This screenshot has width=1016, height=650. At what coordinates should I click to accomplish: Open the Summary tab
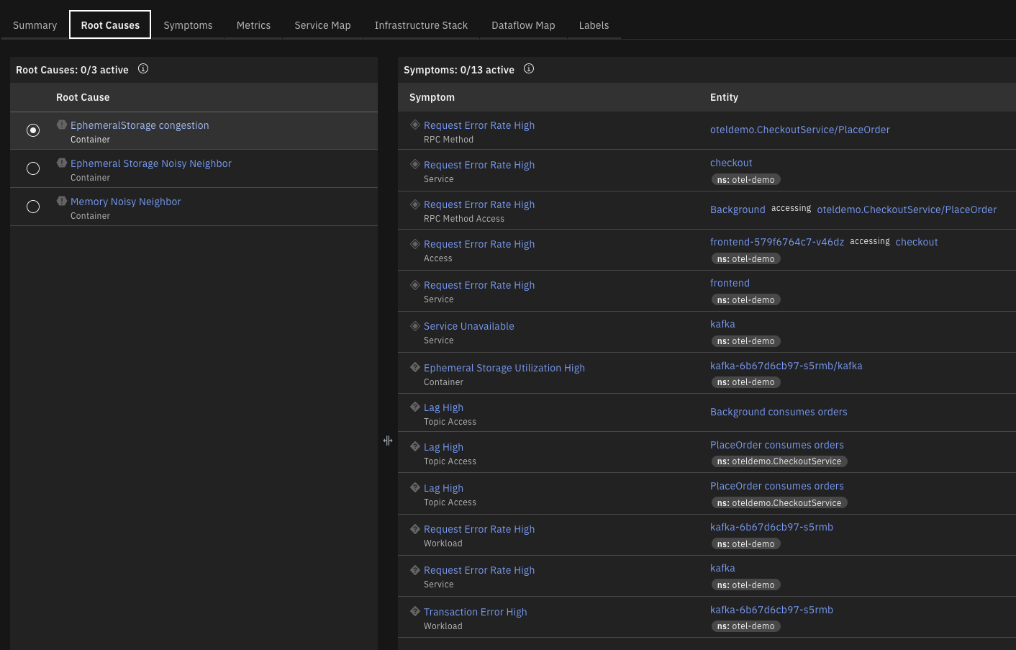pyautogui.click(x=35, y=25)
